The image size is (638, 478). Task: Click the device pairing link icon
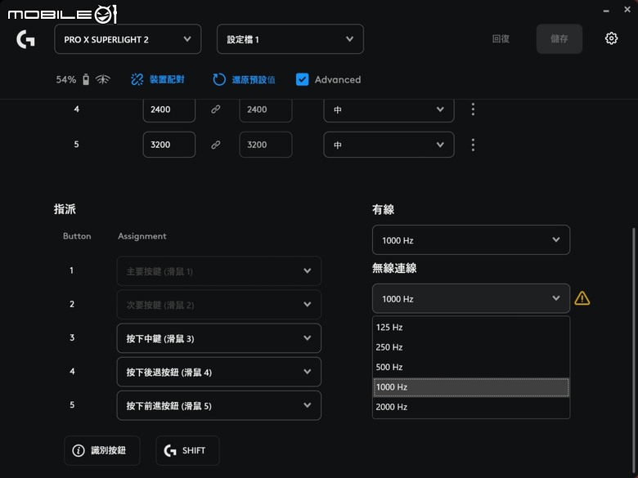[x=137, y=79]
